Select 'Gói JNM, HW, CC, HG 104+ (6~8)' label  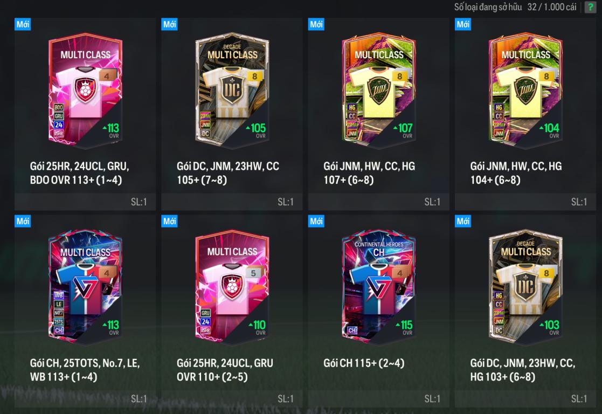[x=516, y=173]
